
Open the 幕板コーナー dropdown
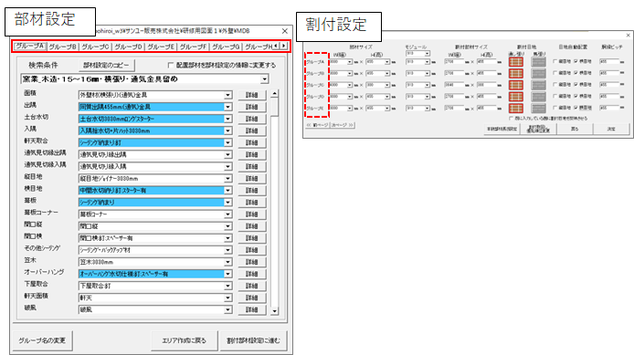click(228, 214)
